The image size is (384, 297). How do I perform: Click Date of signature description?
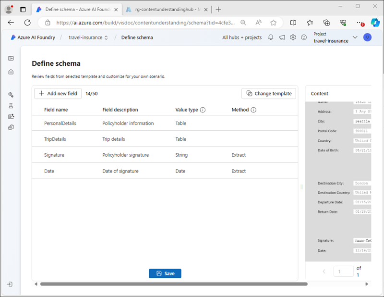(x=120, y=171)
